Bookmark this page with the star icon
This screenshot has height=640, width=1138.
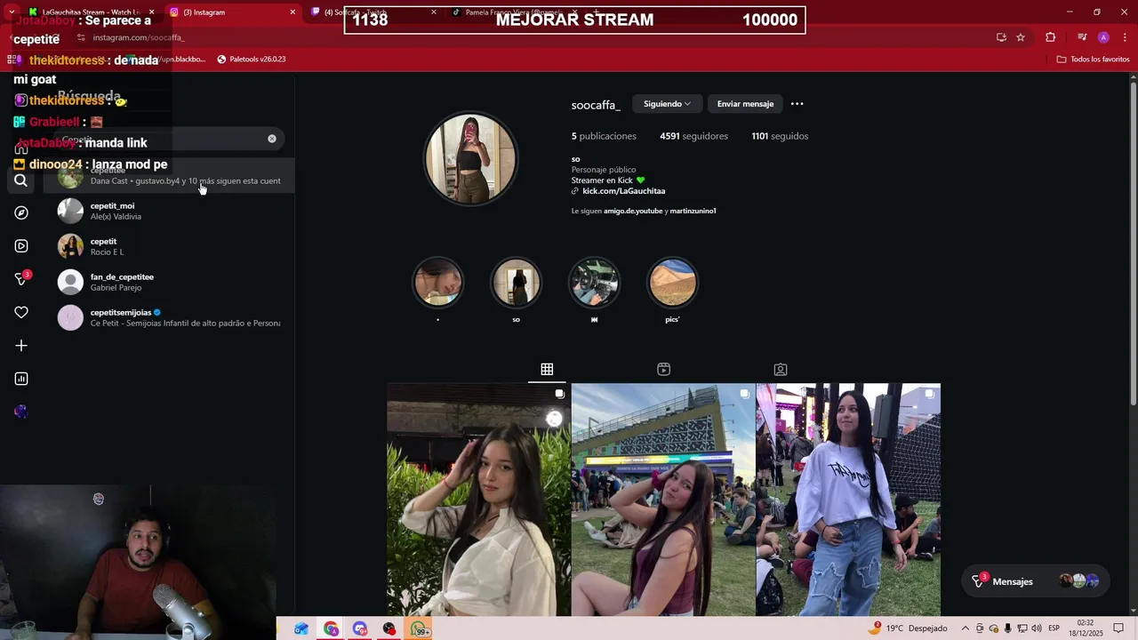1021,37
